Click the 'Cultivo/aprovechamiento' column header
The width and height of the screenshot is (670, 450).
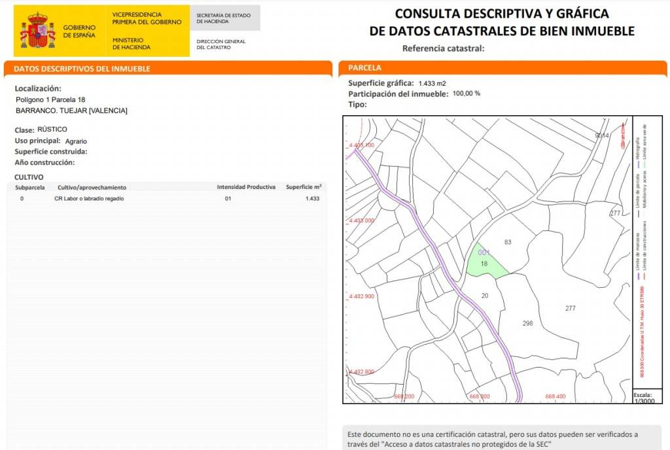pyautogui.click(x=92, y=188)
